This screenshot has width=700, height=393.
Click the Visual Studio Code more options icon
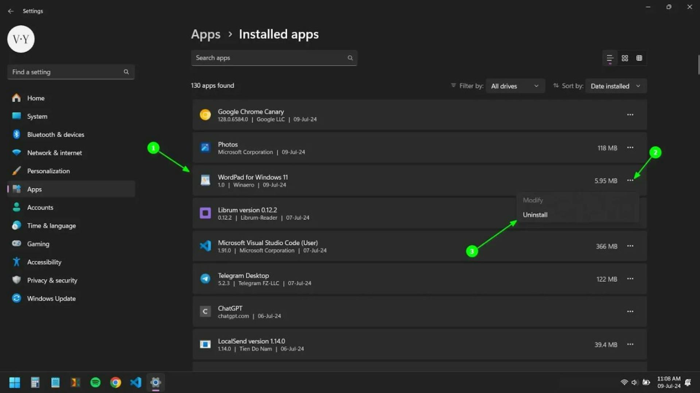click(x=630, y=246)
